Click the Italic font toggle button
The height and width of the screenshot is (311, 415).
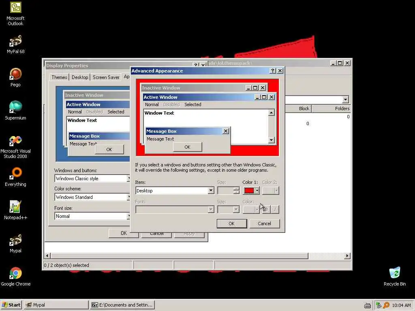275,209
